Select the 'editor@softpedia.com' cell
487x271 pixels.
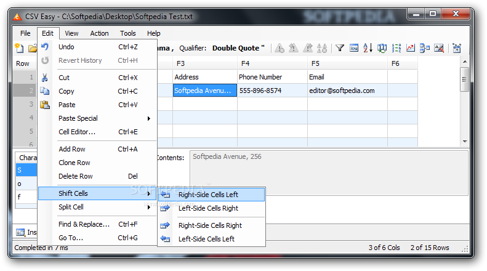[347, 91]
